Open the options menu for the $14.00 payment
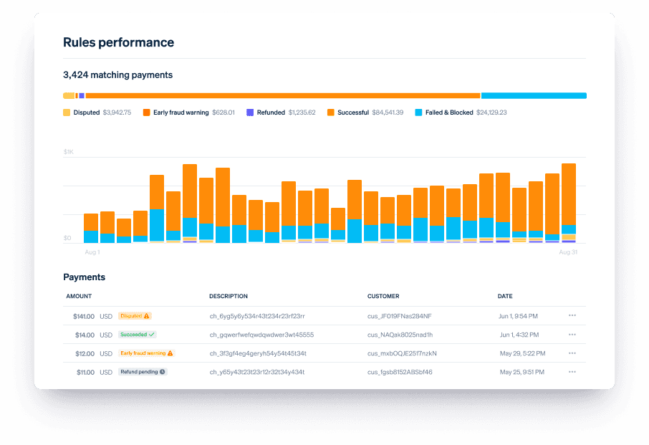The height and width of the screenshot is (445, 649). pyautogui.click(x=572, y=335)
